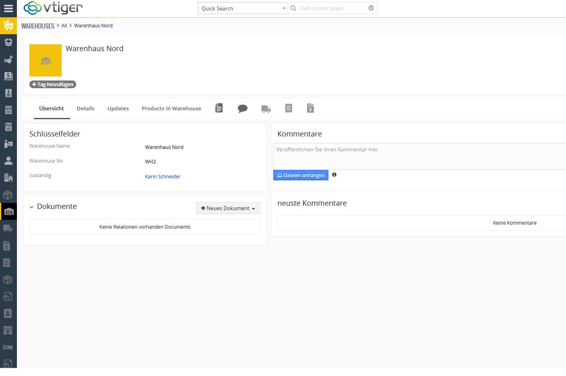The height and width of the screenshot is (376, 566).
Task: Open the hamburger main menu
Action: click(8, 8)
